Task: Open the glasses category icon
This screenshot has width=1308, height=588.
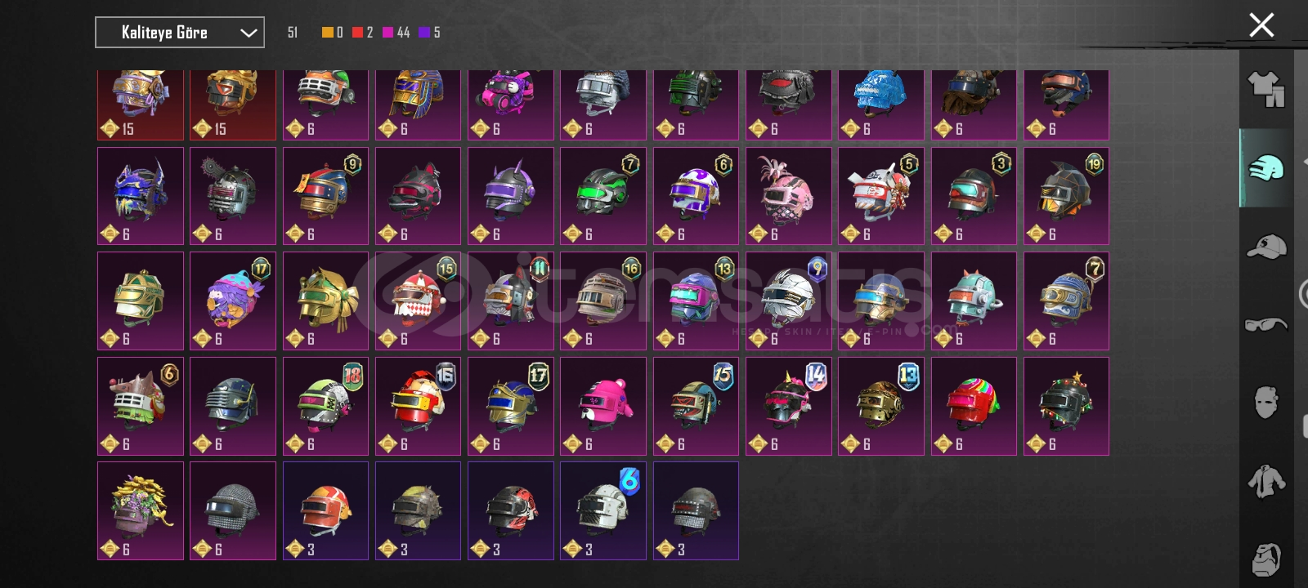Action: [x=1265, y=325]
